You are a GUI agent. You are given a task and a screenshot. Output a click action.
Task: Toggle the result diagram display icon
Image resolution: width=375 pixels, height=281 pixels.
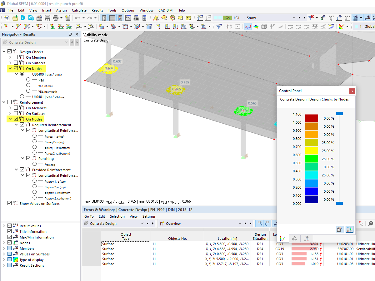[248, 27]
